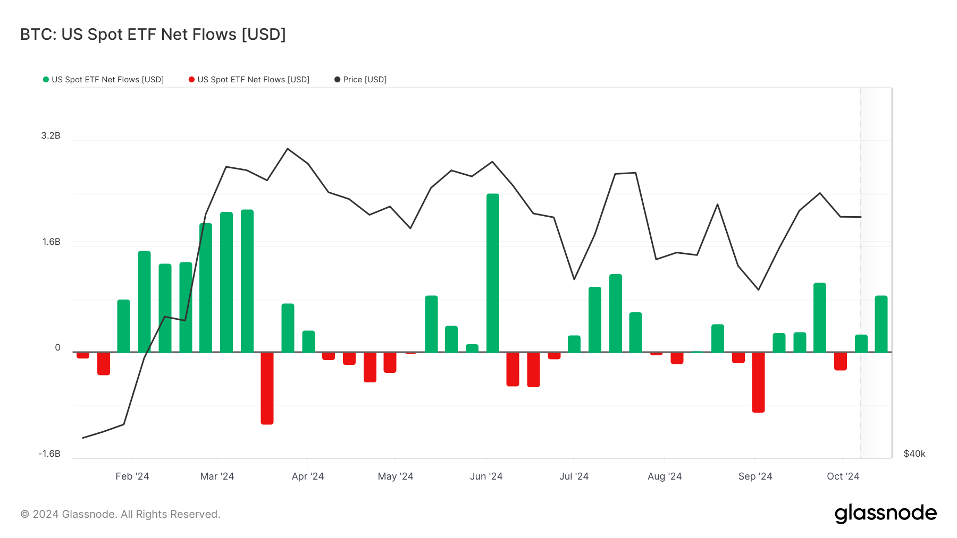Click the deep red bar in early September

tap(758, 382)
